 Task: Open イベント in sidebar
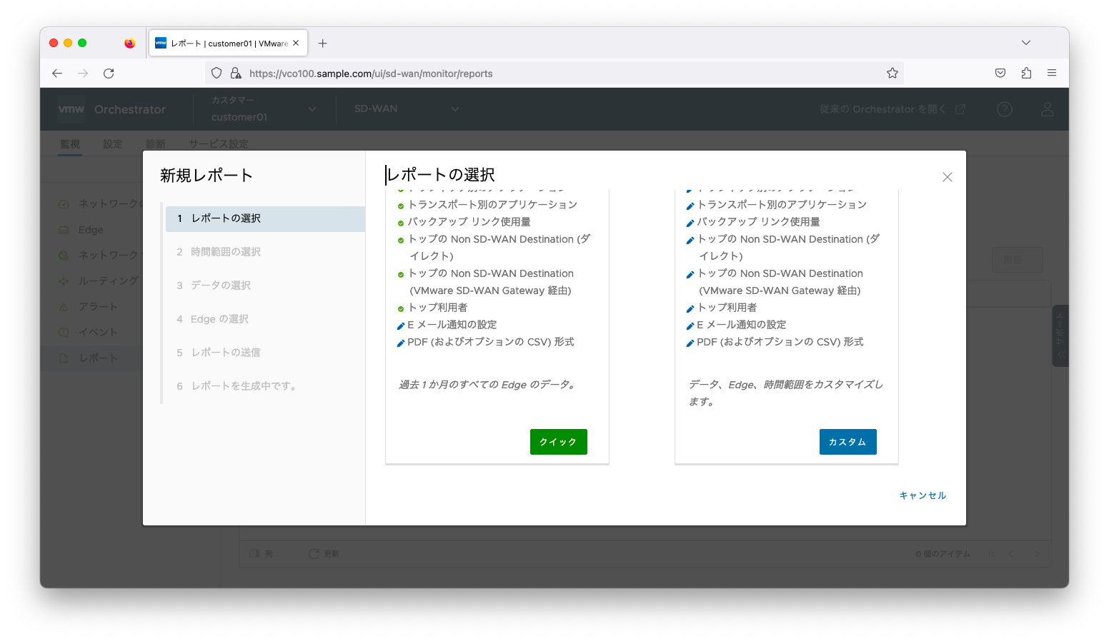(98, 333)
